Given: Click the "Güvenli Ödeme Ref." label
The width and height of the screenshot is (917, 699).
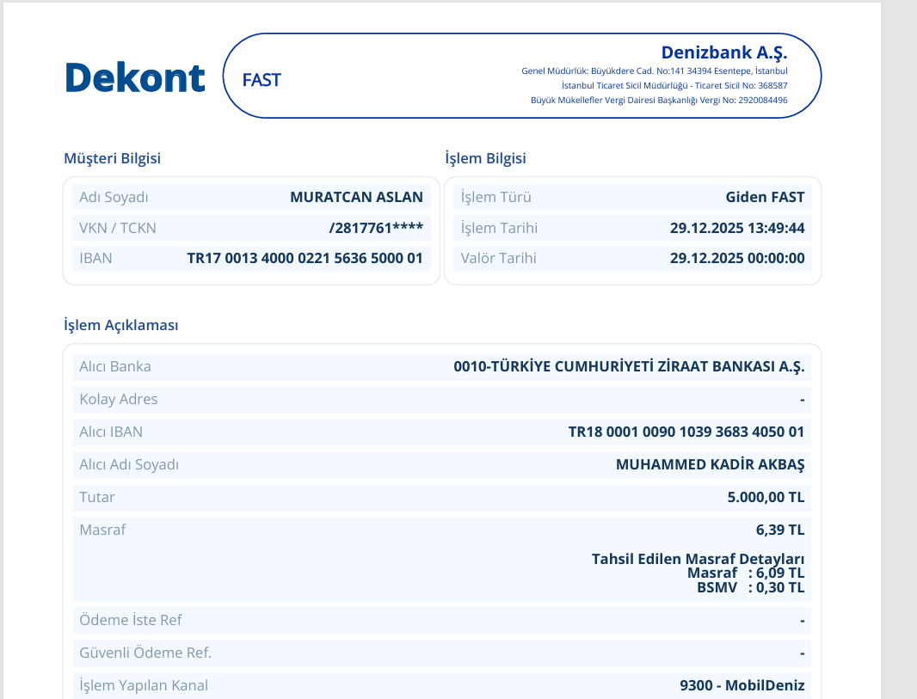Looking at the screenshot, I should pos(145,653).
